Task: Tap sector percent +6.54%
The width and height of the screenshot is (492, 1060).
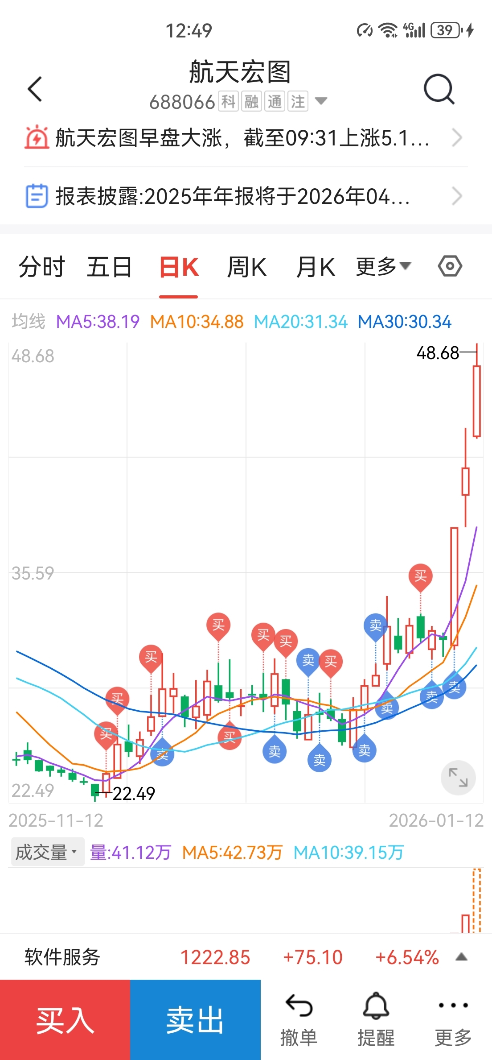Action: click(x=407, y=957)
